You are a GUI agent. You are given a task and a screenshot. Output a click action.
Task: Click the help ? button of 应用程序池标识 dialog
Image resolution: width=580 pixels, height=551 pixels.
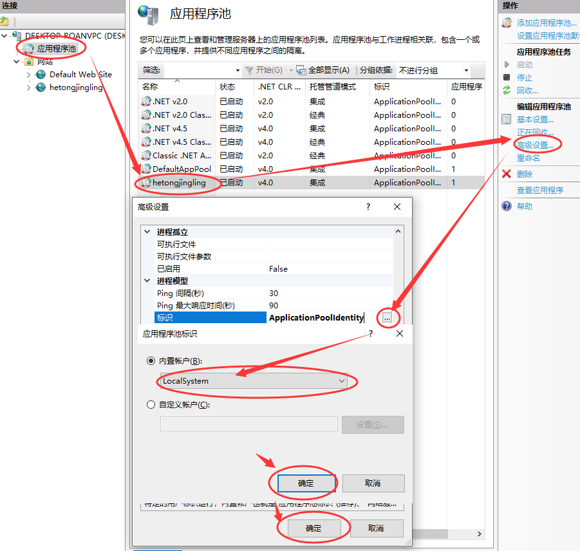click(x=371, y=333)
